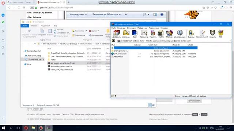Click Explorer up-directory arrow
The width and height of the screenshot is (234, 131).
(35, 44)
